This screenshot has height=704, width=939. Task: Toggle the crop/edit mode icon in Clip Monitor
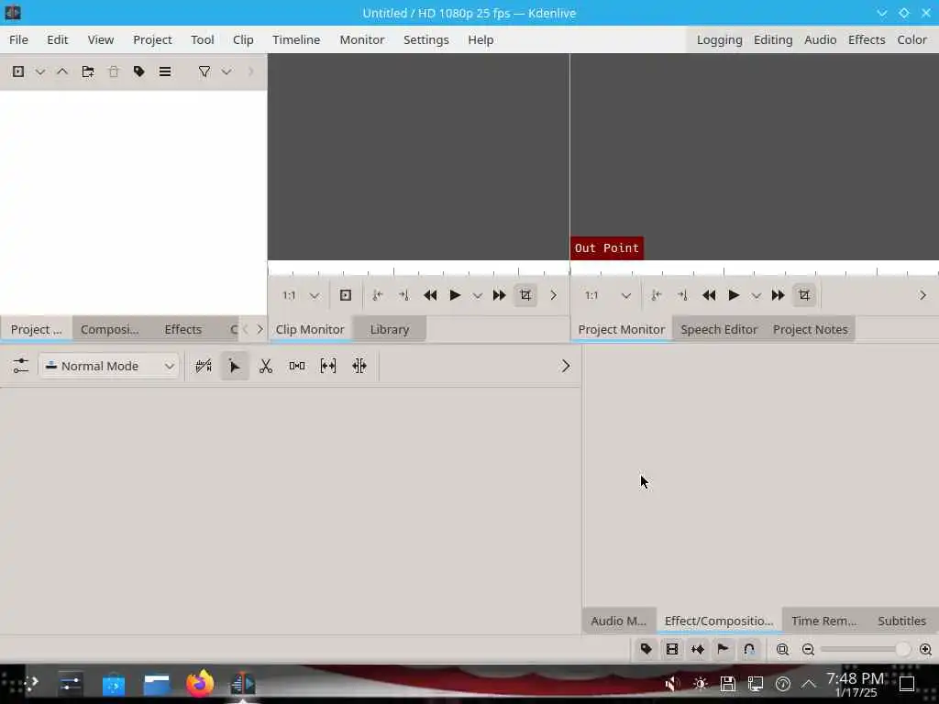(x=525, y=295)
